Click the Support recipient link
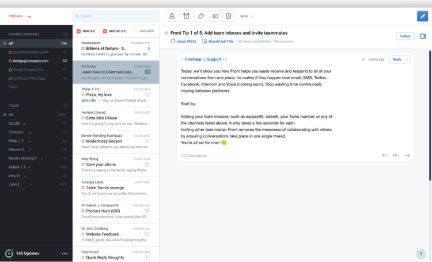The width and height of the screenshot is (432, 262). point(214,59)
